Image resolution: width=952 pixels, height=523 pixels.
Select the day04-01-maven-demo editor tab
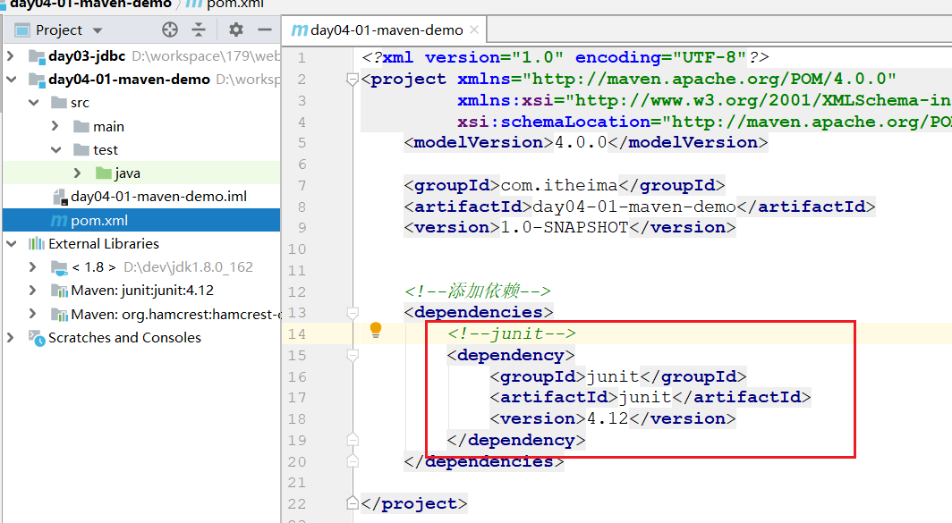tap(383, 30)
